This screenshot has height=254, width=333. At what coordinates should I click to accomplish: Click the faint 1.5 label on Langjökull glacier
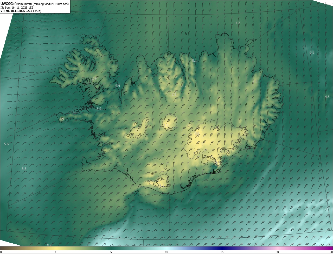[137, 130]
